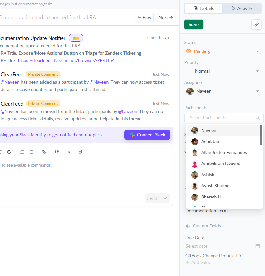
Task: Insert a blockquote in the editor
Action: (57, 152)
